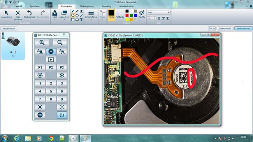Toggle autofocus AF button

51,51
